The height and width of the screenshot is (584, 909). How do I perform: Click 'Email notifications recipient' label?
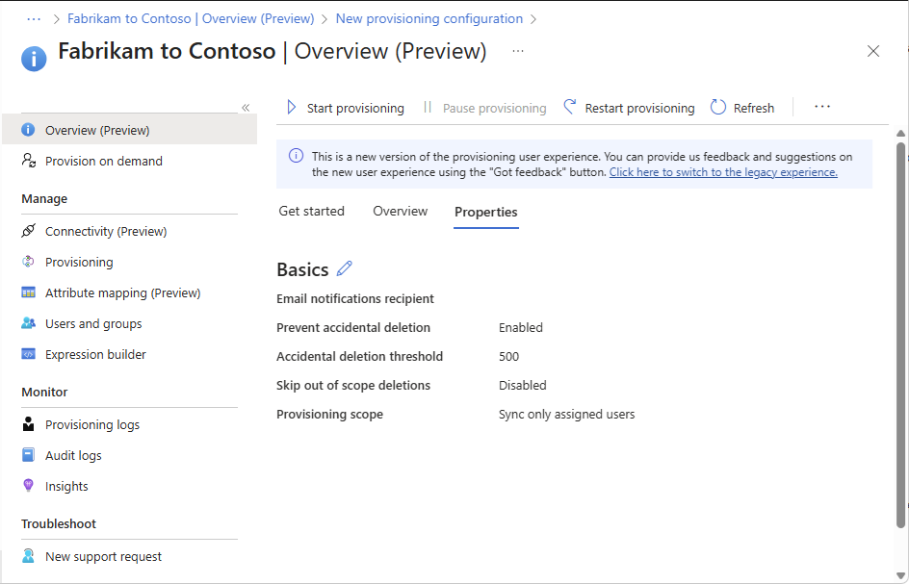pos(354,298)
